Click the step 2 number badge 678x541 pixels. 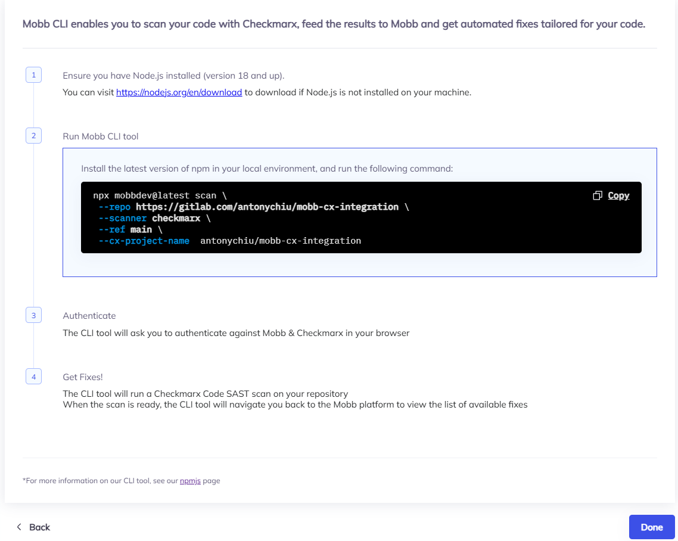tap(33, 136)
